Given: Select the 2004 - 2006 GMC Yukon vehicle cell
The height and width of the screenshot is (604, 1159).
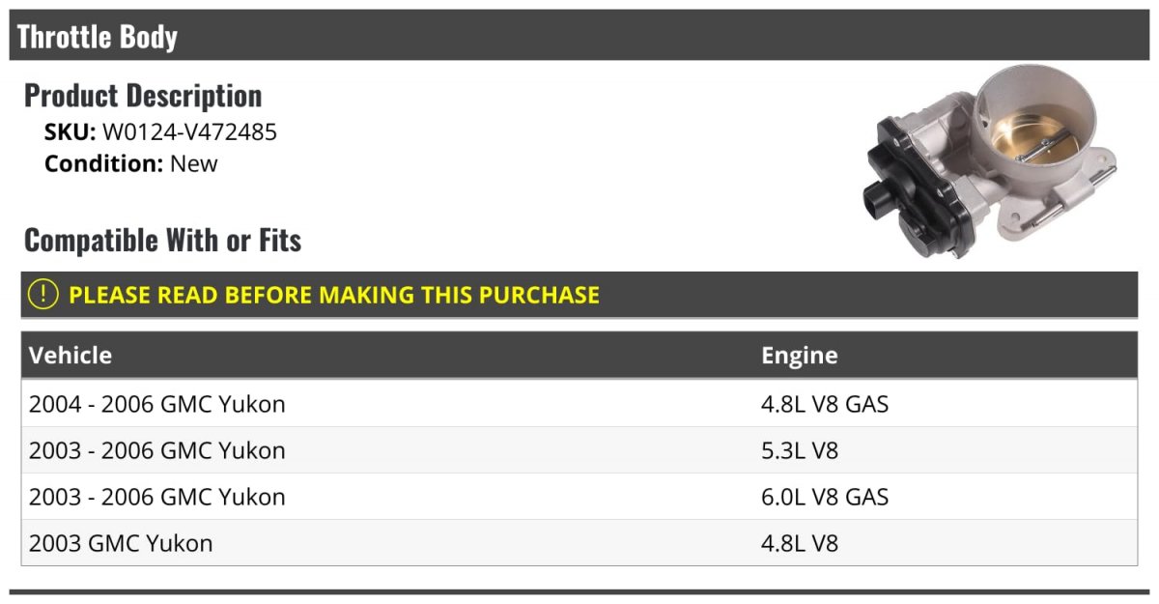Looking at the screenshot, I should 157,404.
